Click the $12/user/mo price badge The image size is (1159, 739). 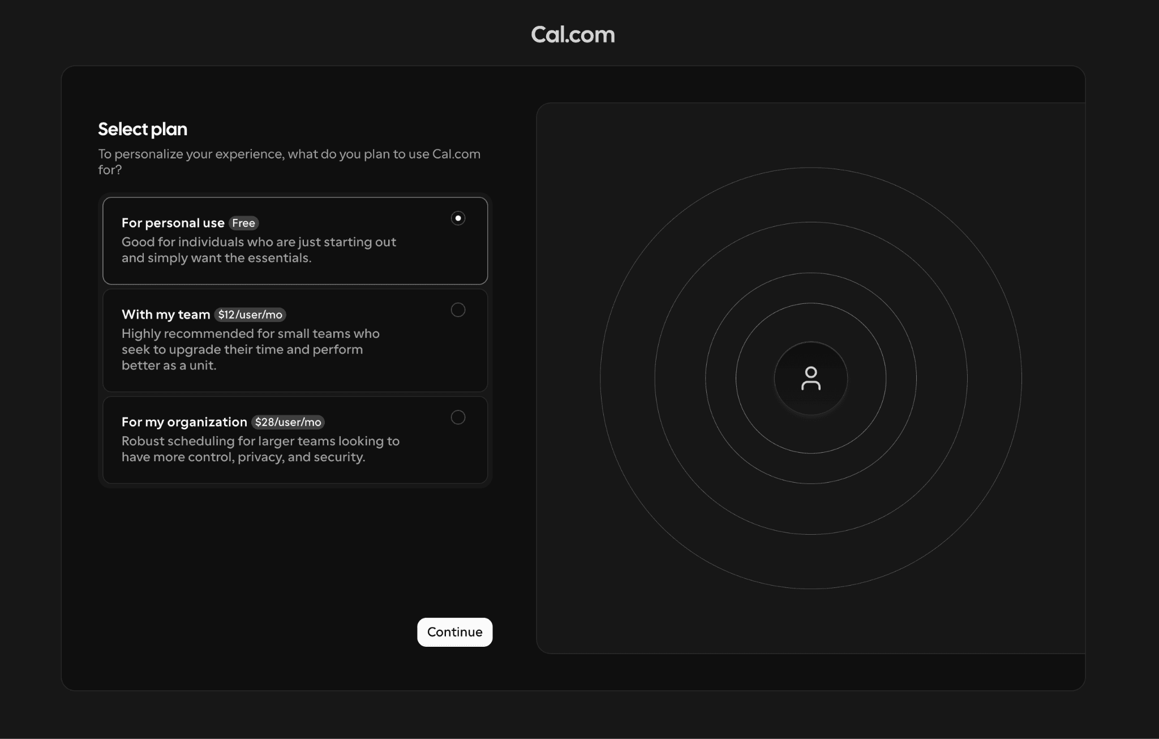point(250,315)
